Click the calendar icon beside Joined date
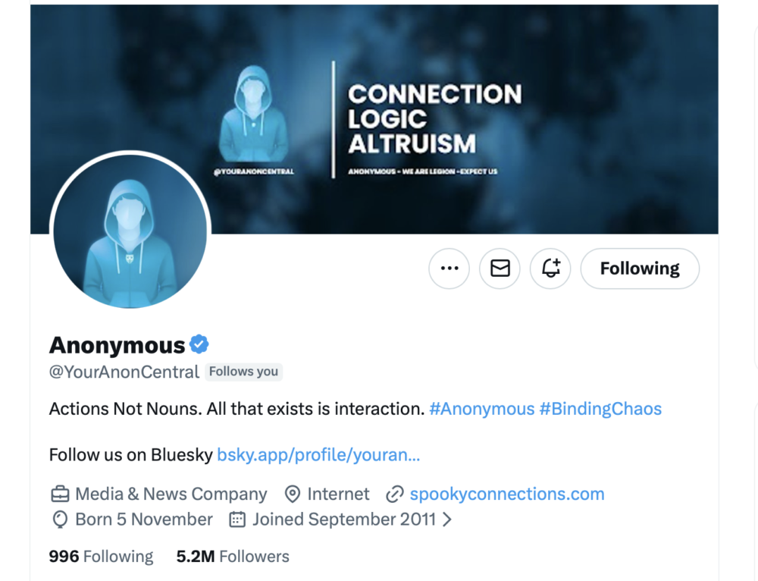This screenshot has width=758, height=581. (x=237, y=520)
